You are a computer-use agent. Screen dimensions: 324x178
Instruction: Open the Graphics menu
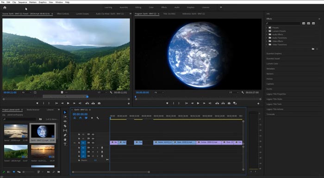point(43,2)
